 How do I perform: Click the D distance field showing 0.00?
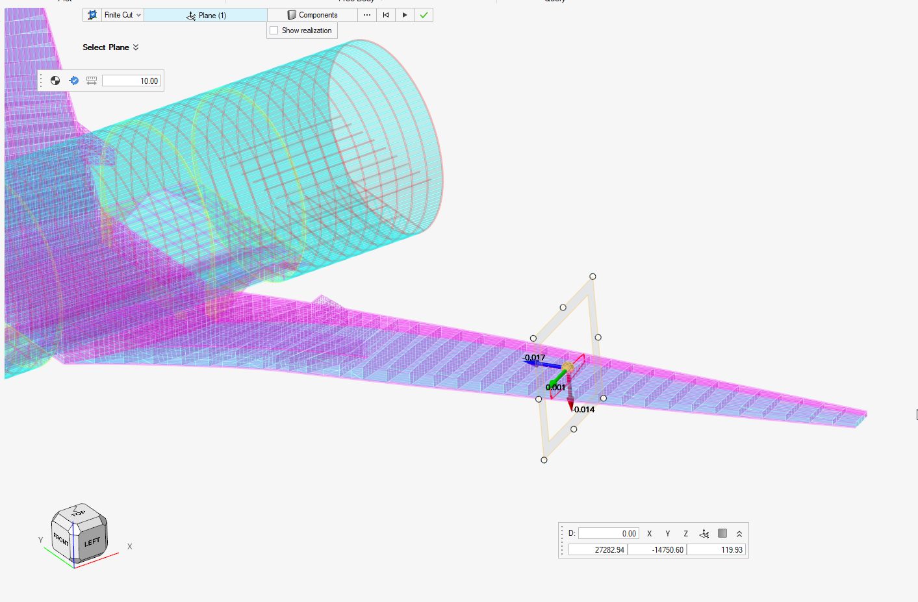point(608,533)
